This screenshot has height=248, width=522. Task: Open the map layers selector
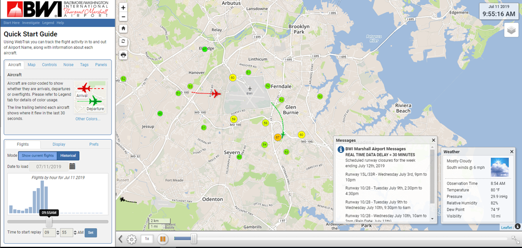coord(512,30)
